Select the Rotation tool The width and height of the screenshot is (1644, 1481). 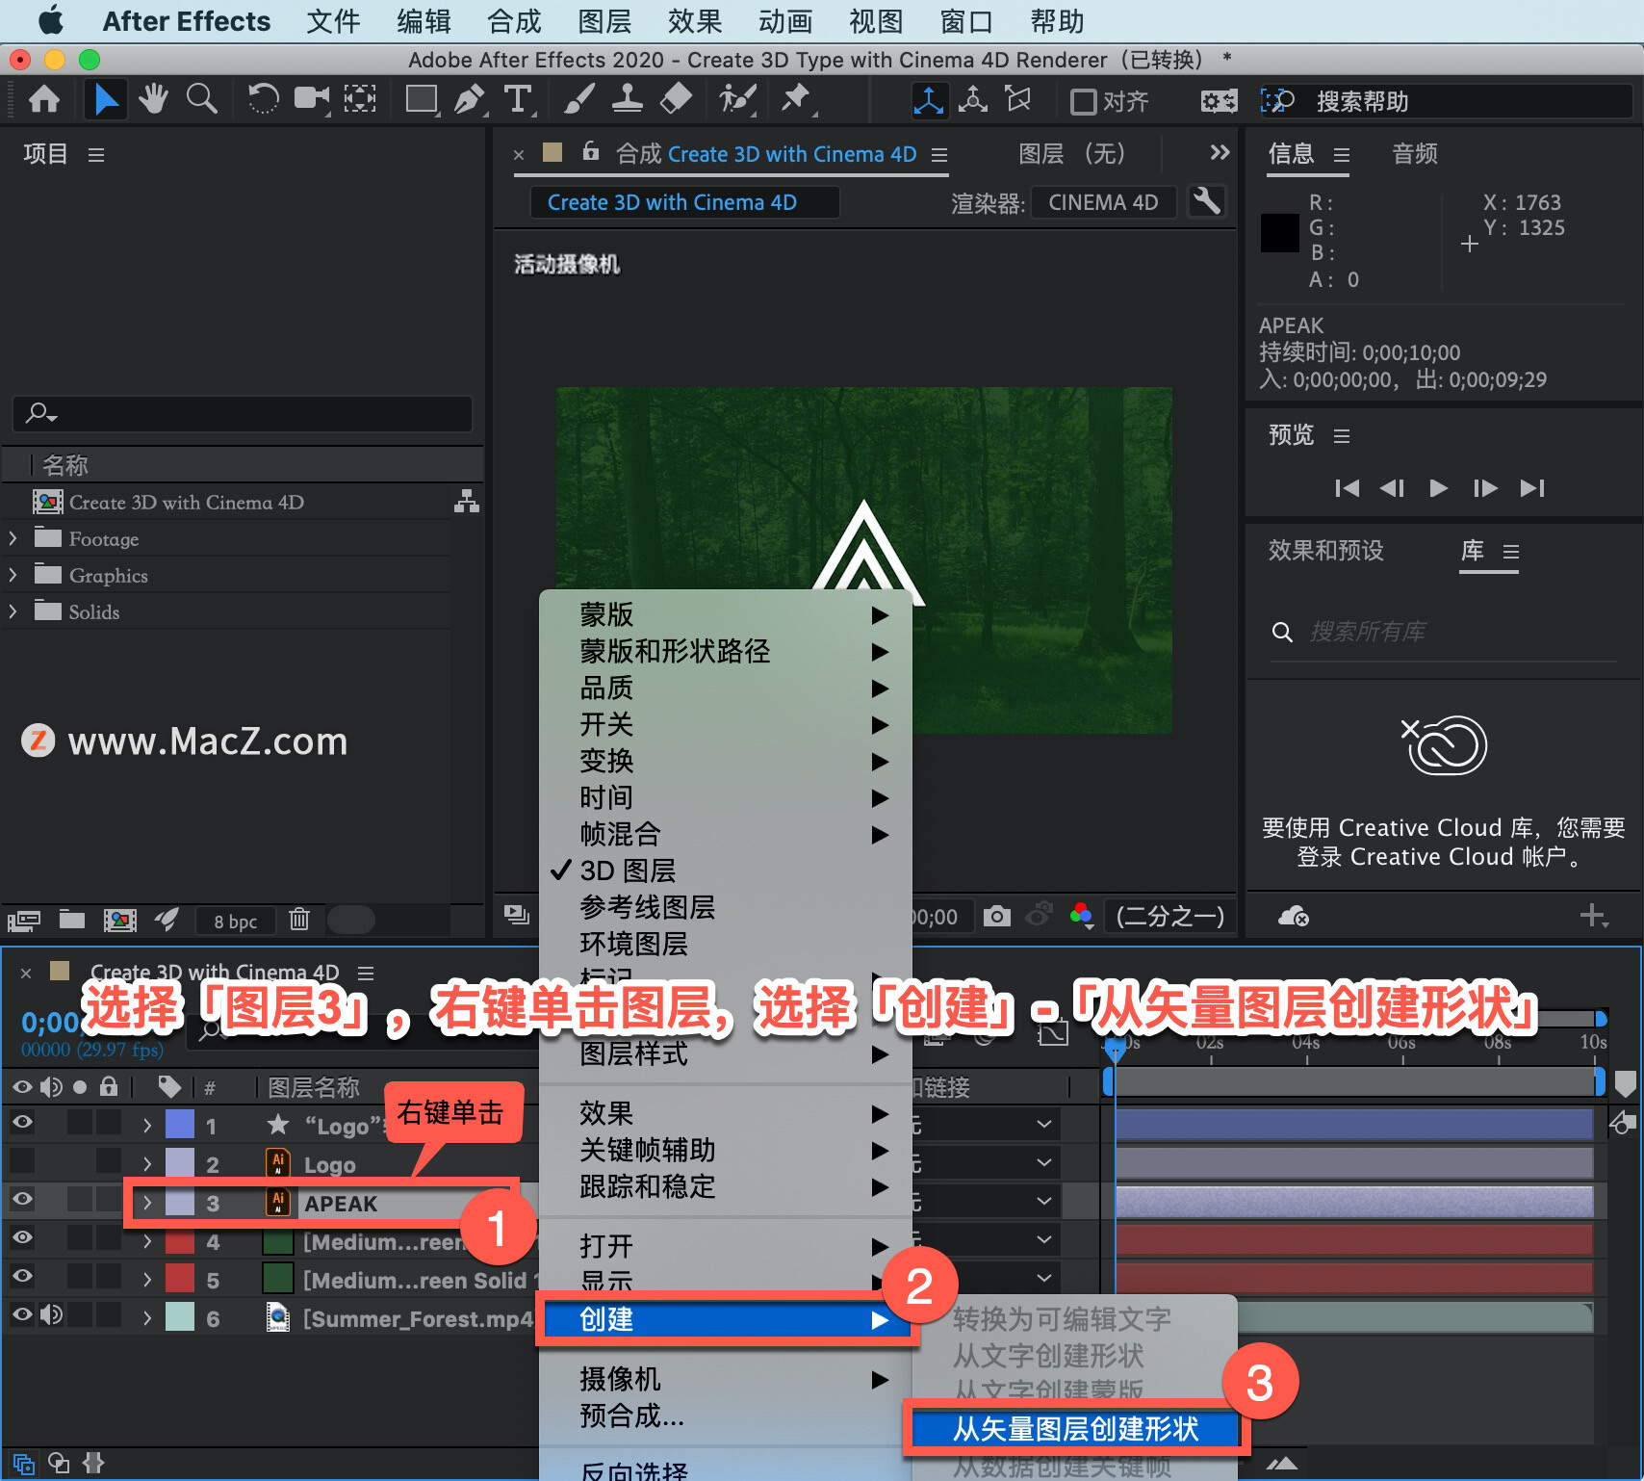[x=263, y=99]
